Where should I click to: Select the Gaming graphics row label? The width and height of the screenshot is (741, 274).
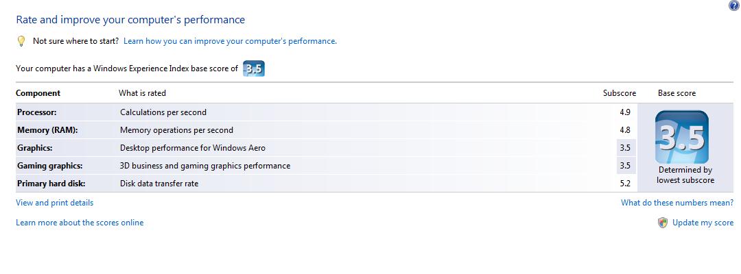click(49, 166)
